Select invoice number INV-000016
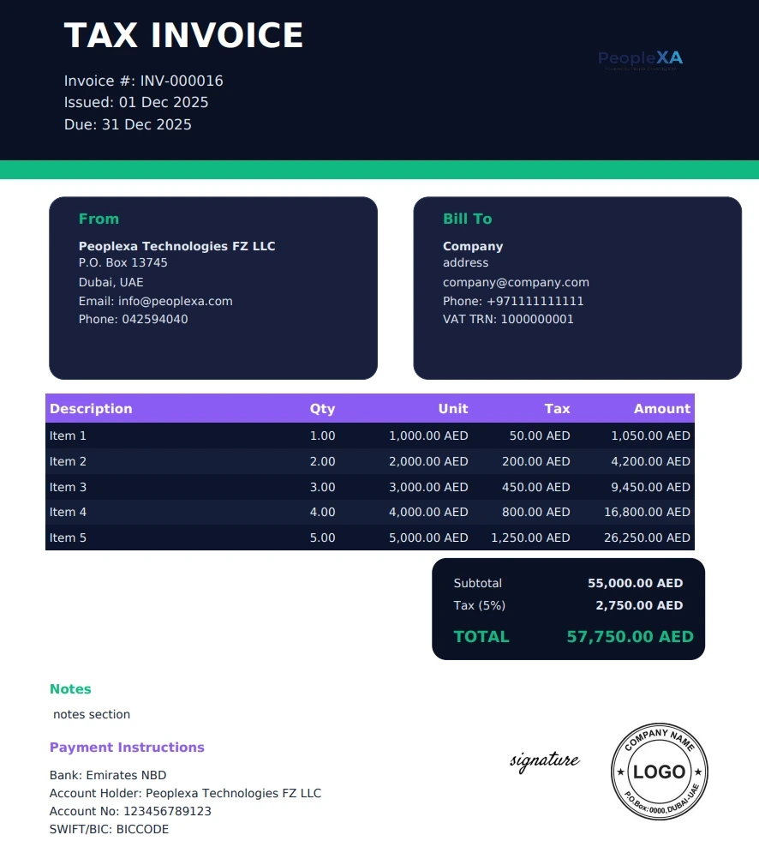The height and width of the screenshot is (841, 759). (143, 80)
